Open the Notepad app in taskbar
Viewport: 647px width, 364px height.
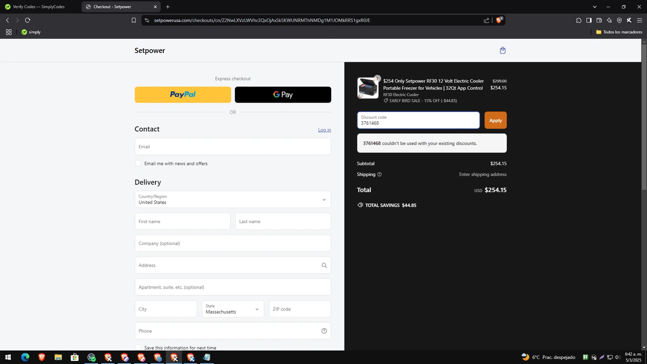coord(207,357)
